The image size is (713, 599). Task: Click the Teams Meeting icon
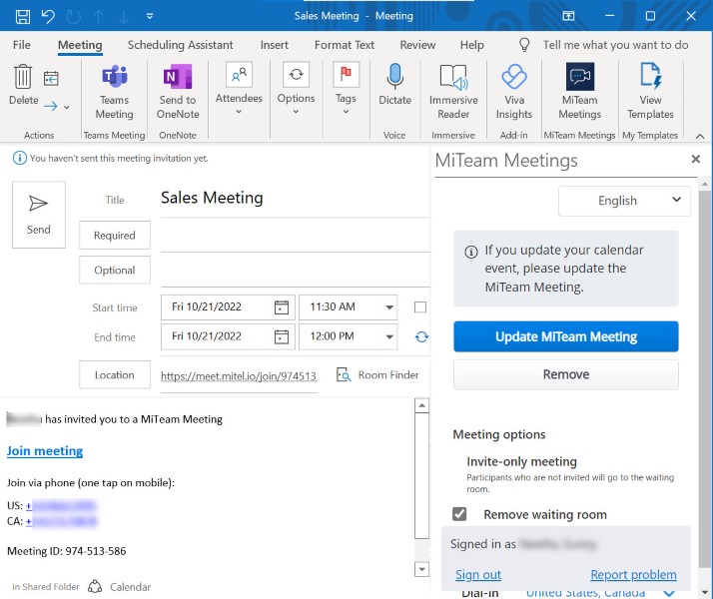114,79
